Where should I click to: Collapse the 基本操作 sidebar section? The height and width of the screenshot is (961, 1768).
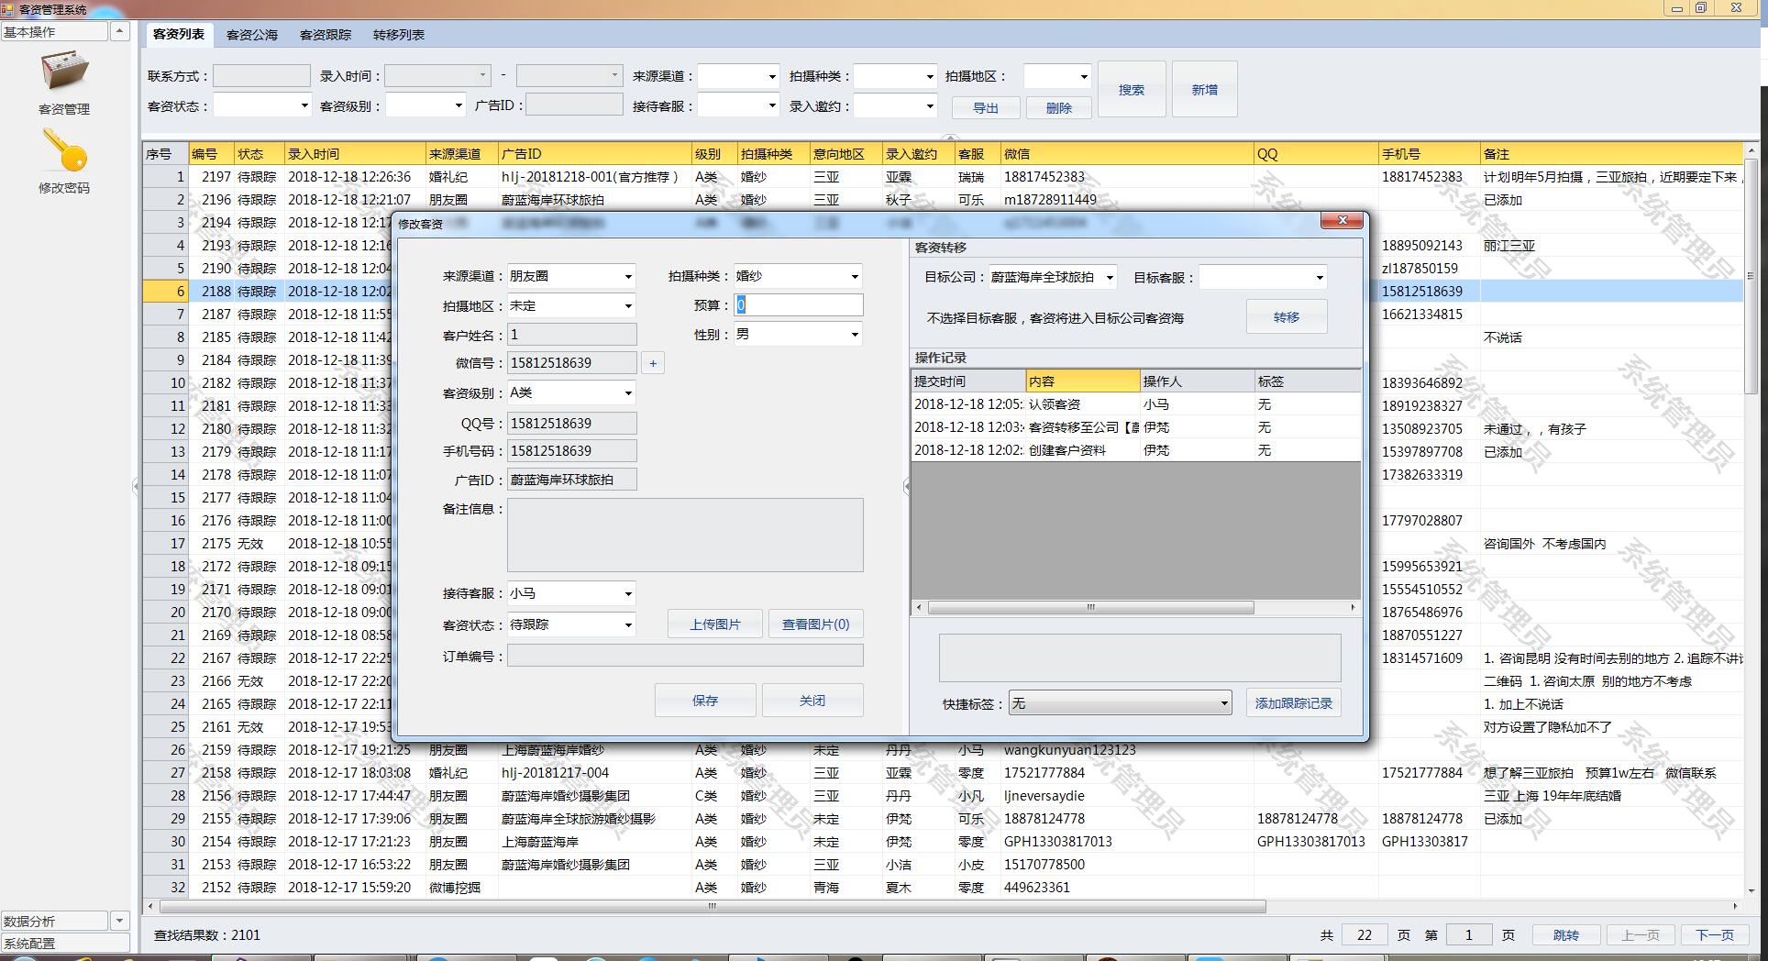click(x=119, y=31)
